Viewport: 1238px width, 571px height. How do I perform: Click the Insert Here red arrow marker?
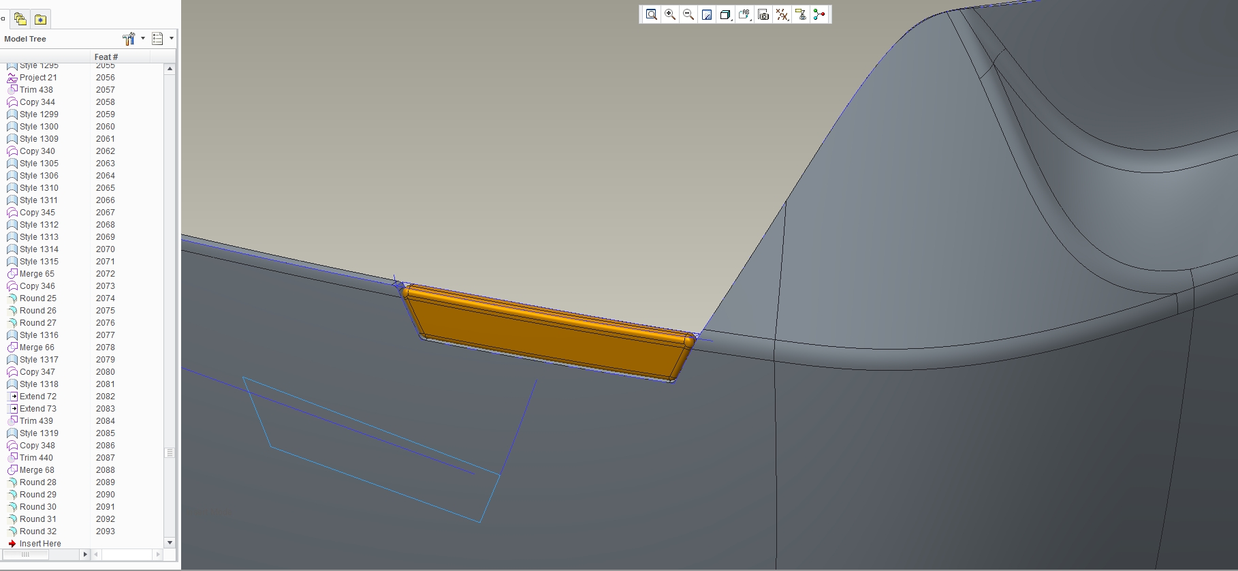pos(12,544)
